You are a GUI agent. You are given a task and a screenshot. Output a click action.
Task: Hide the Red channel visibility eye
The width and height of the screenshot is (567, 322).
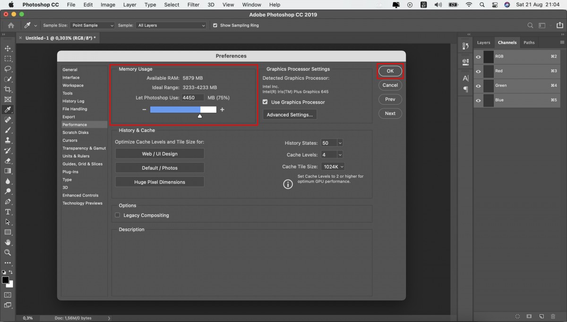coord(478,71)
